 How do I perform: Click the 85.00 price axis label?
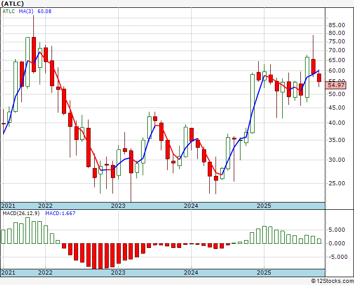point(337,25)
